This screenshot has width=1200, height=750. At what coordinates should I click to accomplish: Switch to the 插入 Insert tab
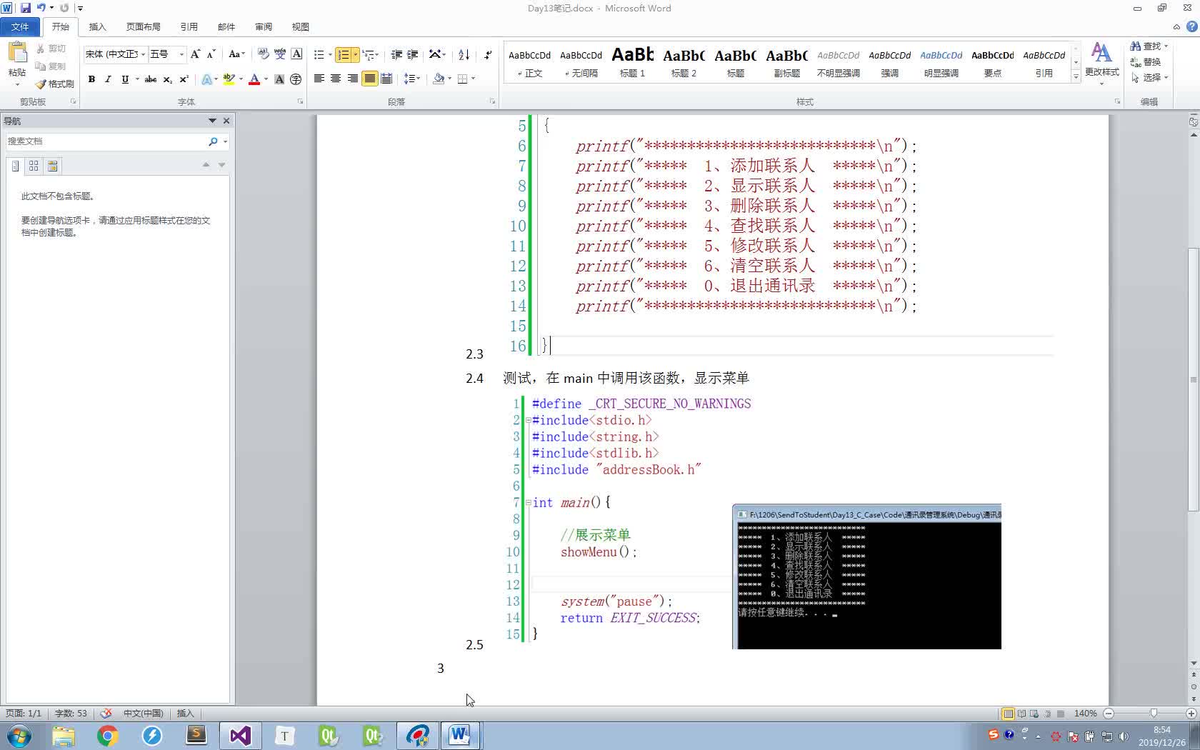[x=97, y=26]
